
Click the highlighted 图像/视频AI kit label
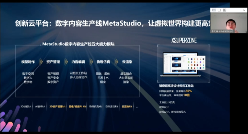[77, 107]
